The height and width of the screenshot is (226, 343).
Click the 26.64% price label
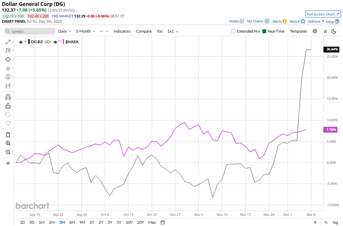(331, 49)
